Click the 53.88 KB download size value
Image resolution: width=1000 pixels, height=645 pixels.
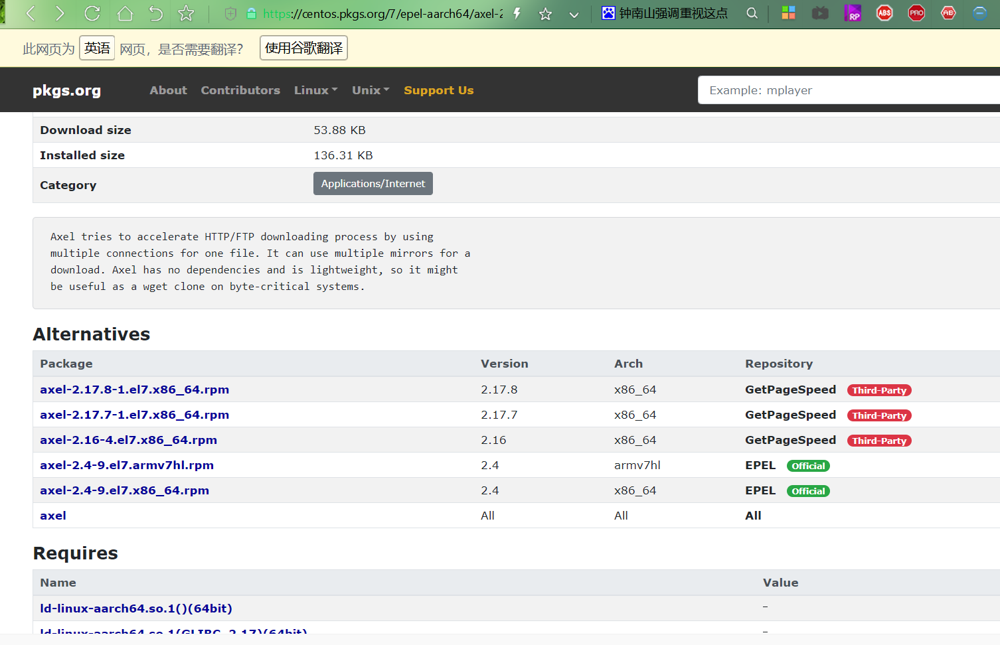point(339,130)
